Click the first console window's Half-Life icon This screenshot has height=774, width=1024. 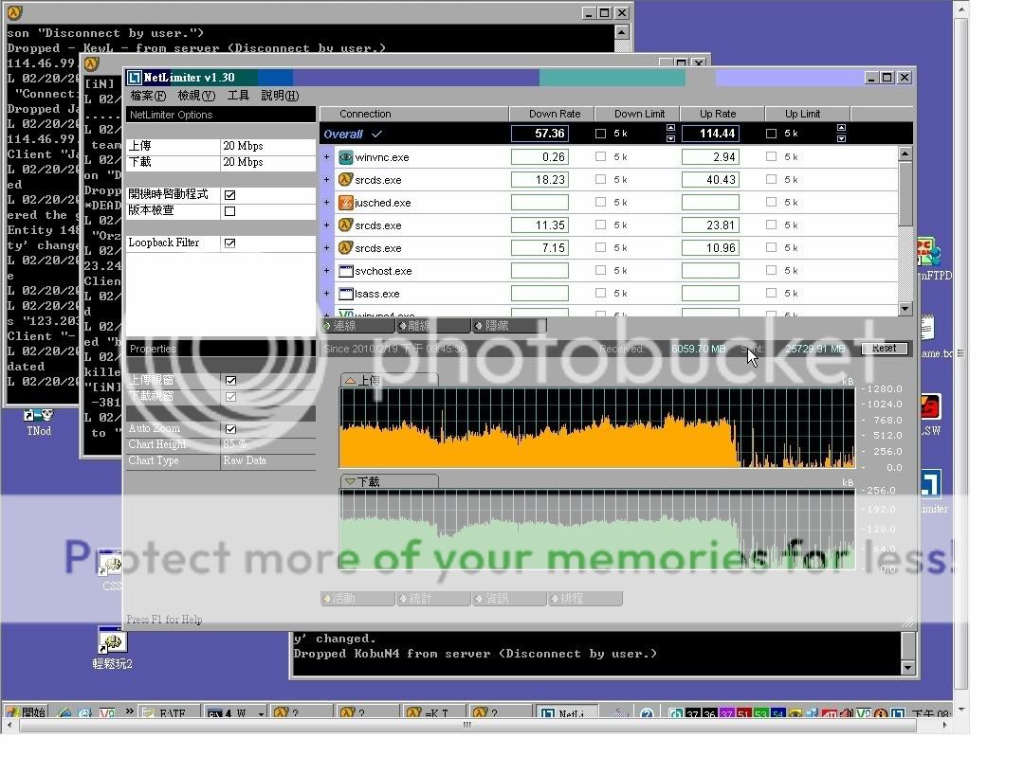pos(14,12)
